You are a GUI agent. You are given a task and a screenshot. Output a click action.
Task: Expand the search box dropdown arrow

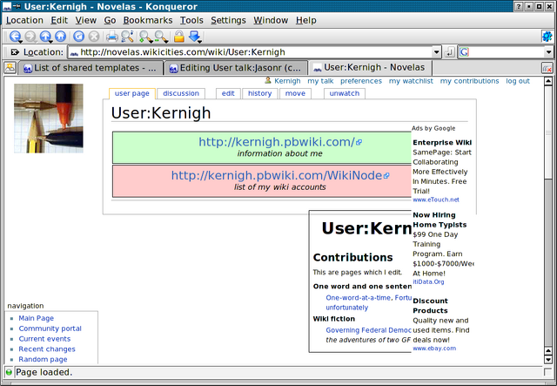click(x=549, y=52)
